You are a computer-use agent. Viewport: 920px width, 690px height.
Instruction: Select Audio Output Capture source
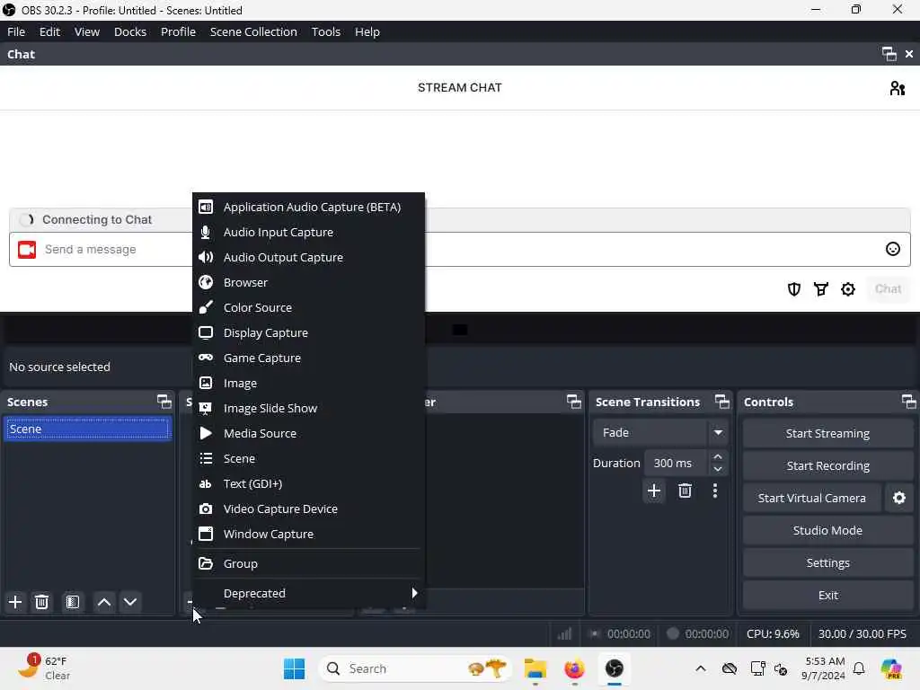pos(308,258)
